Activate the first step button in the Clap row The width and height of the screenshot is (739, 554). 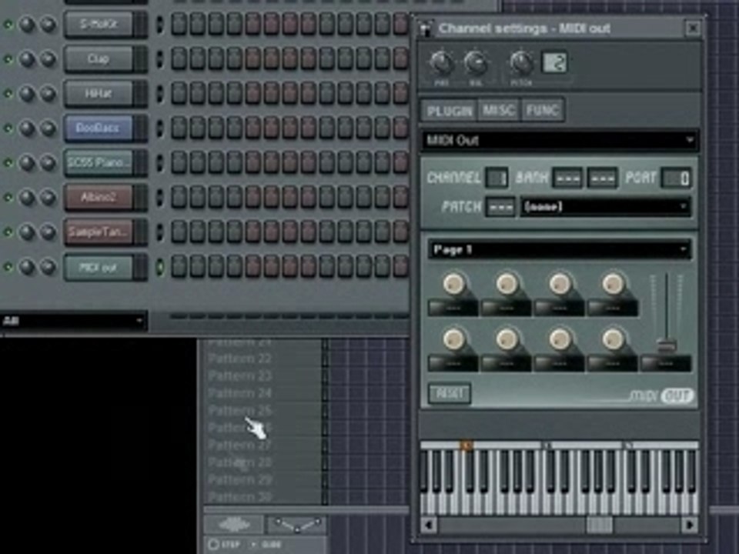click(x=179, y=59)
